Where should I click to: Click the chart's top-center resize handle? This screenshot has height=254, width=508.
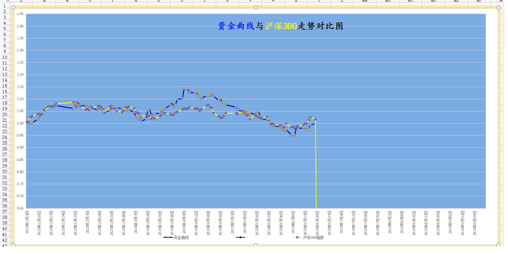pyautogui.click(x=256, y=8)
